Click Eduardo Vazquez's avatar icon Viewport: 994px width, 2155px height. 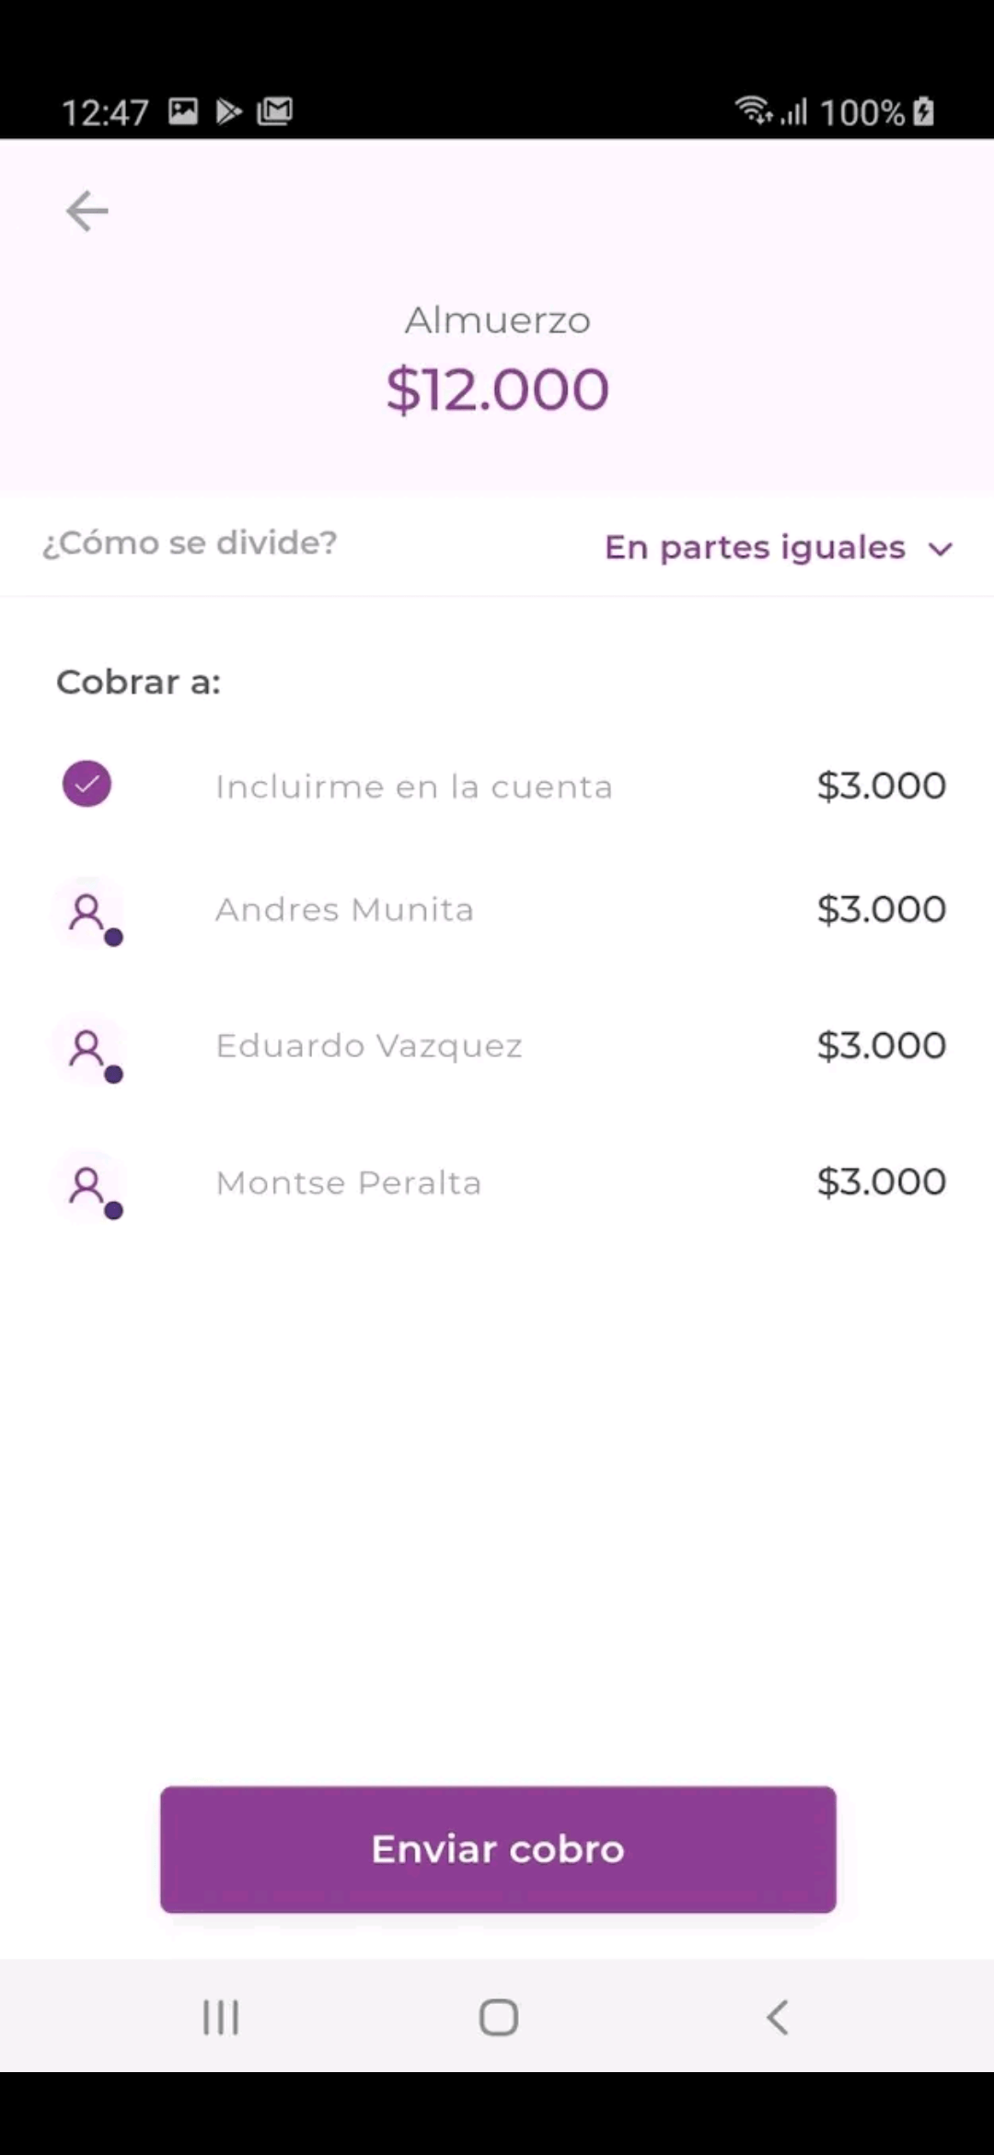pos(87,1048)
